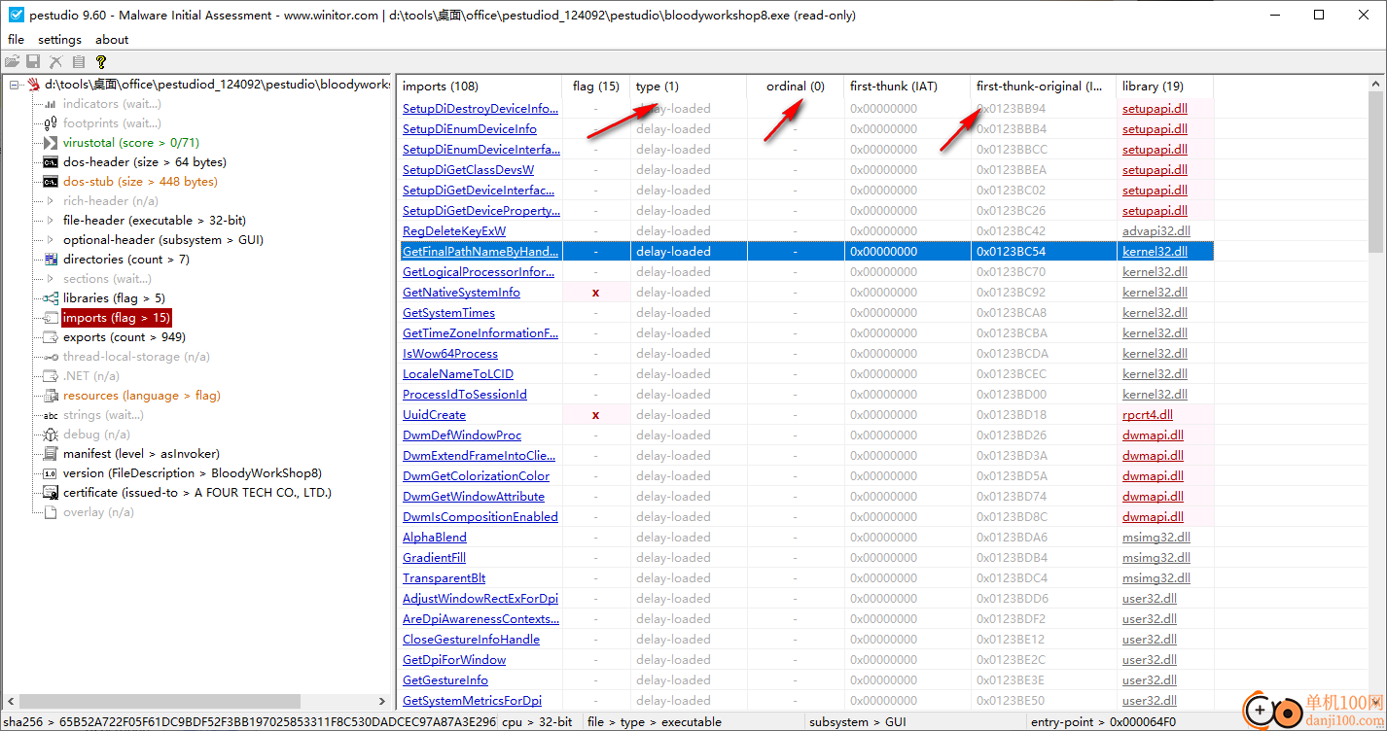Click the sha256 hash in status bar
The image size is (1387, 731).
click(249, 722)
